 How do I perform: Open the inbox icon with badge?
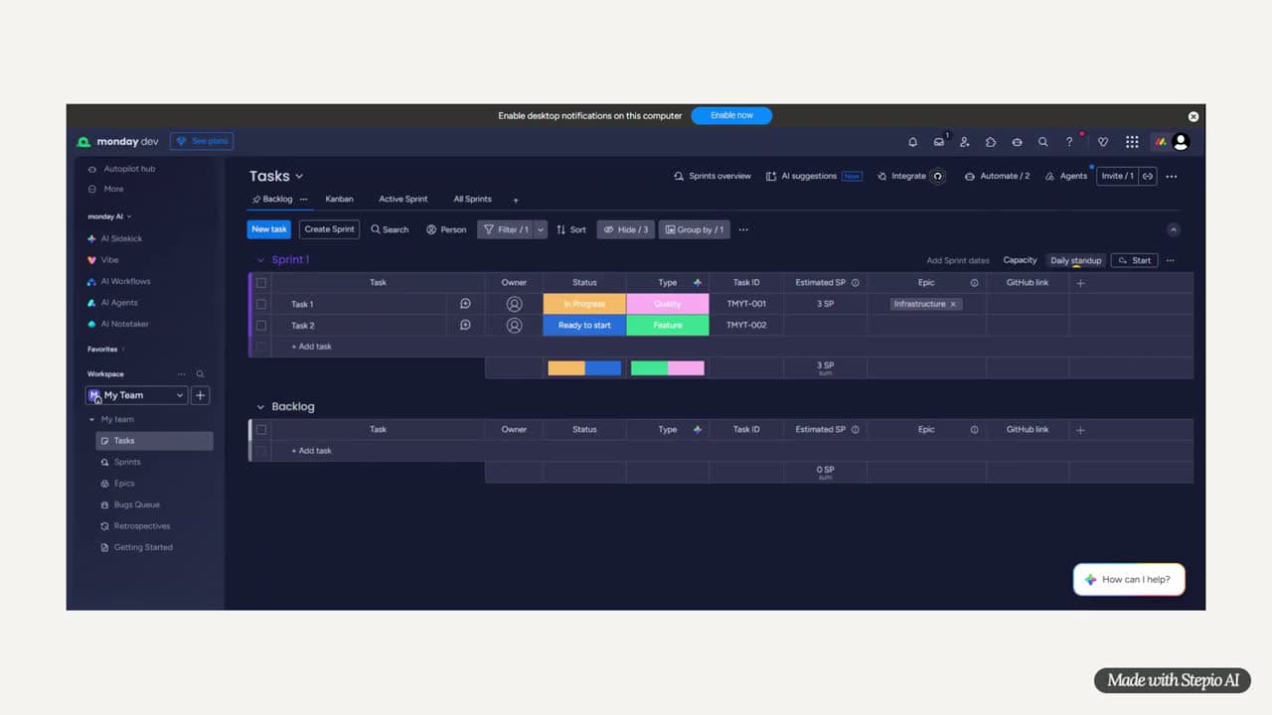(x=939, y=142)
